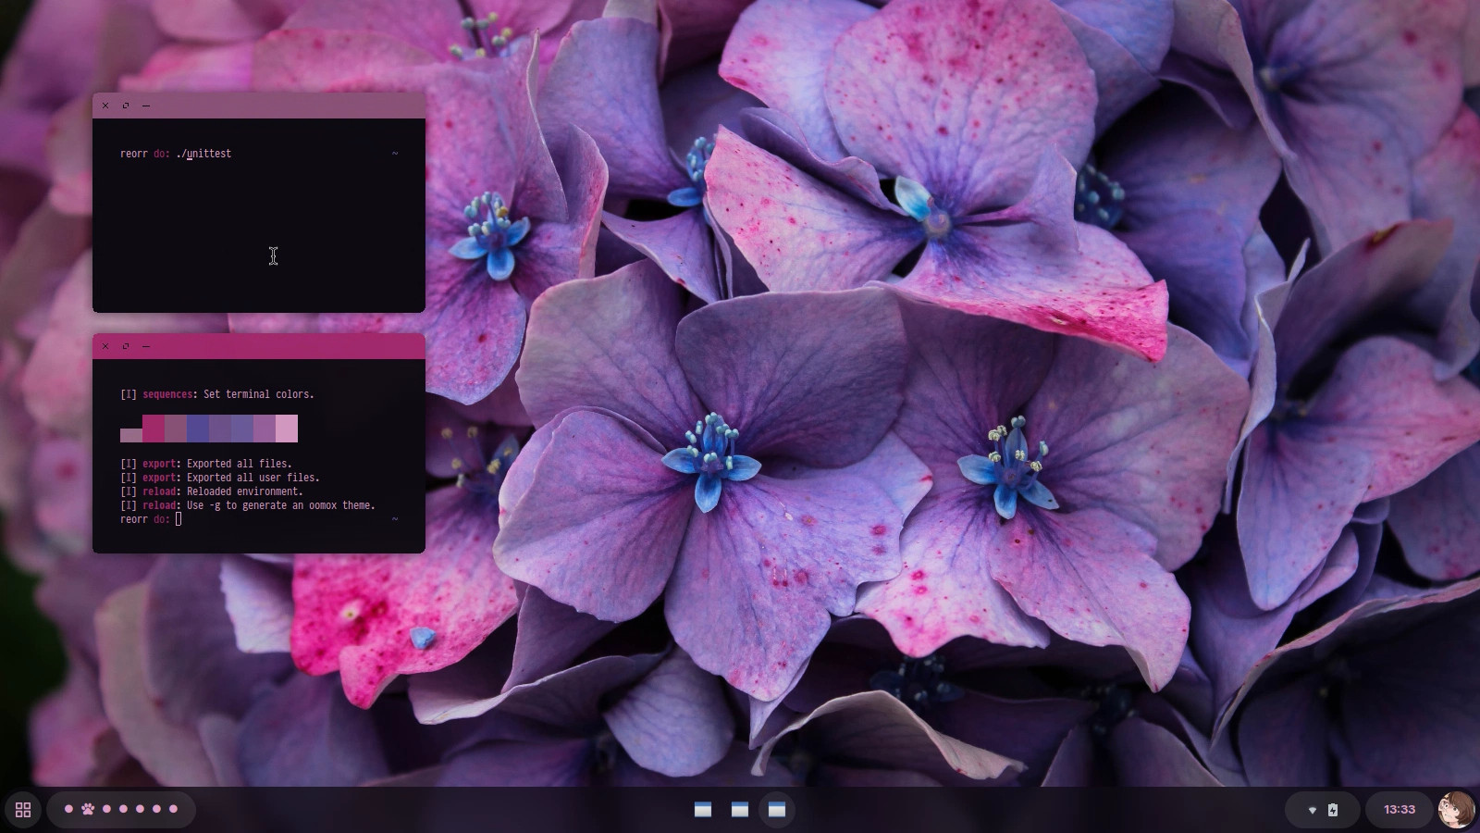Pick the short grayish-mauve first swatch
This screenshot has width=1480, height=833.
click(131, 435)
